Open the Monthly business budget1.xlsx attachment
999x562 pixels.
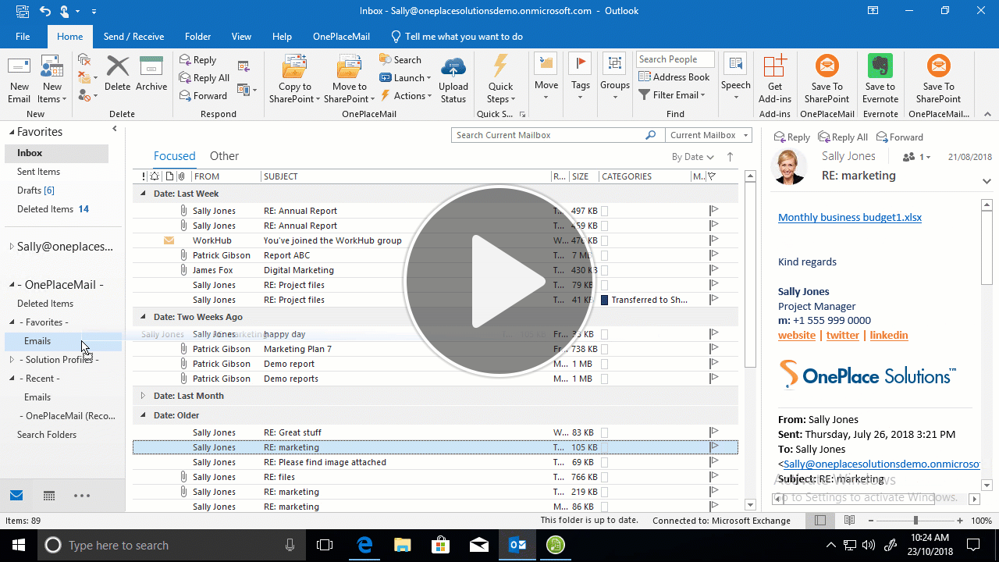click(849, 217)
